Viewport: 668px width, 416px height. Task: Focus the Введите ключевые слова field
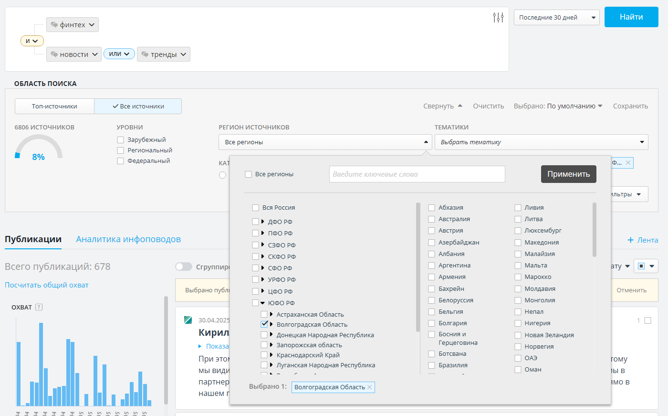[417, 174]
